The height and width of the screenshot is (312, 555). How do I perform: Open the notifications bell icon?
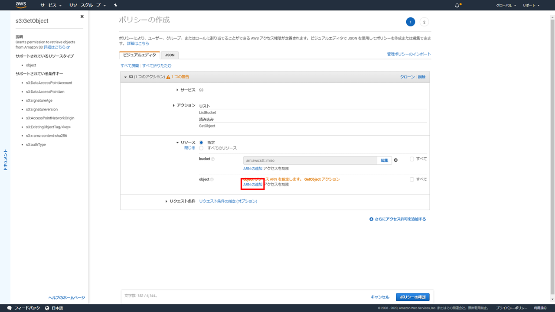(x=457, y=5)
